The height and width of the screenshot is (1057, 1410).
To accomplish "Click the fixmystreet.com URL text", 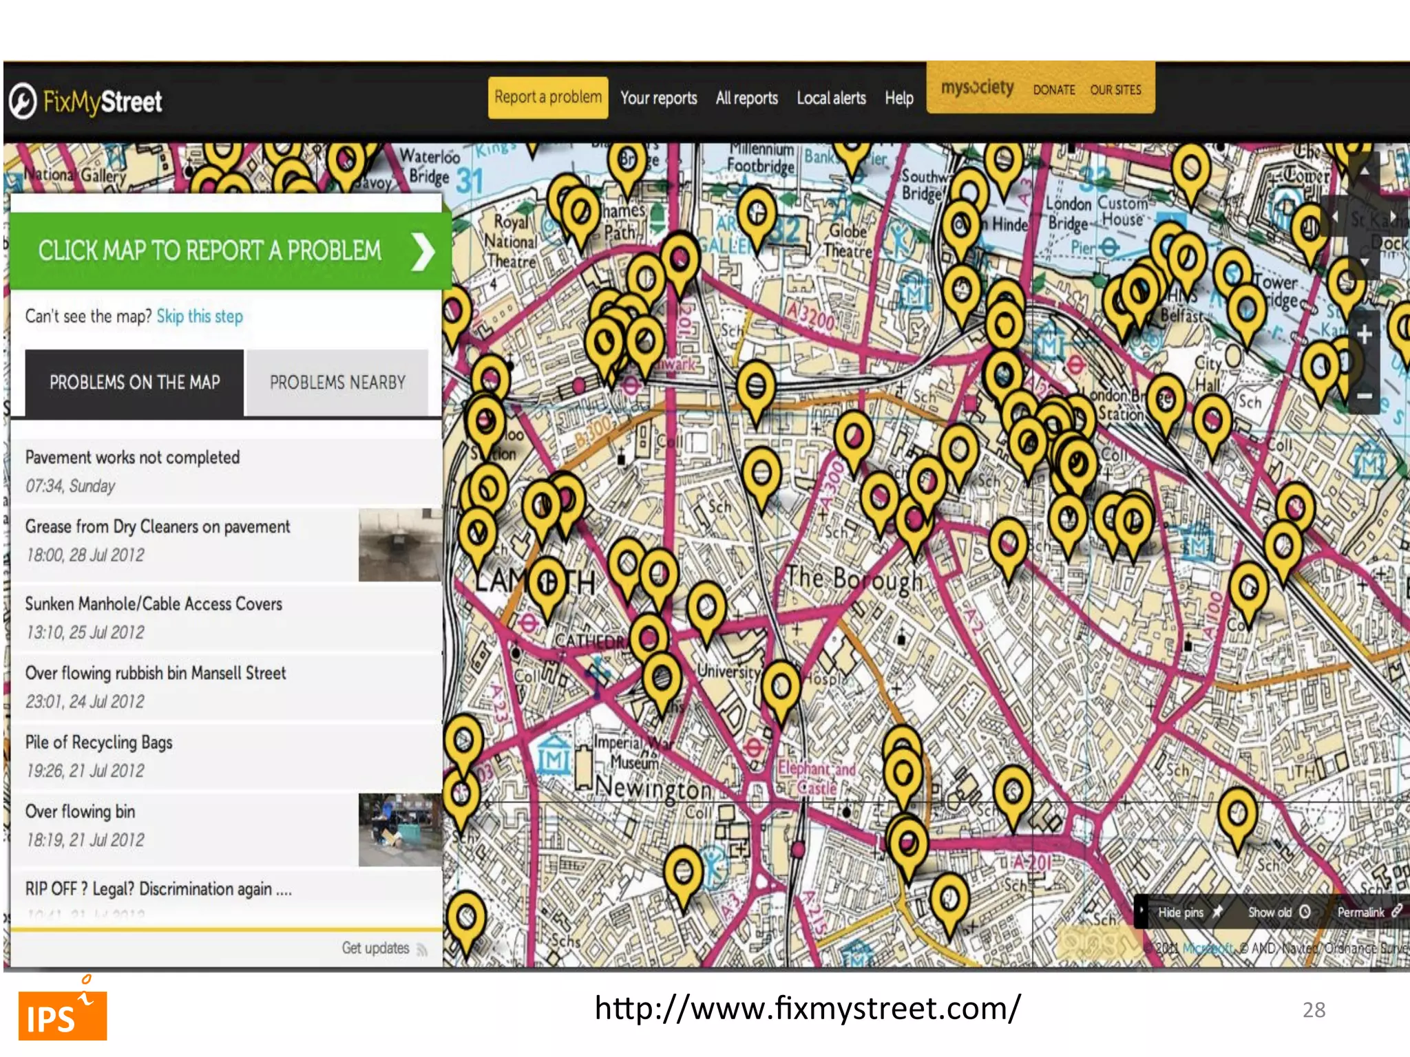I will [x=807, y=1008].
